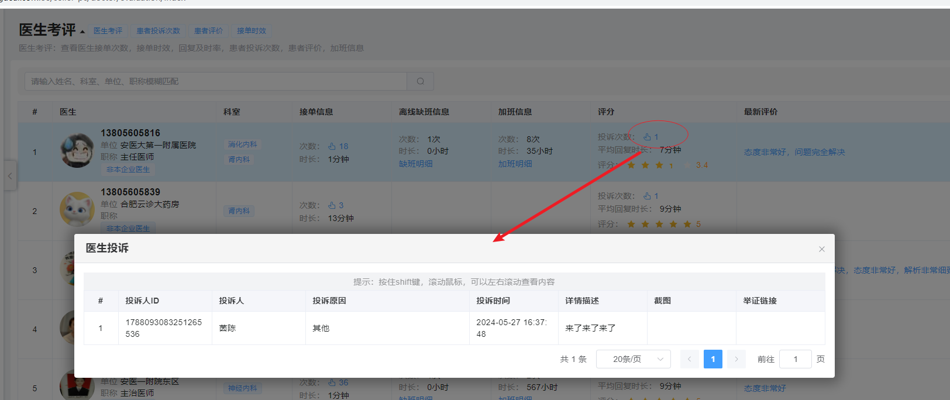Open 态度非常好 review in row 5
This screenshot has width=950, height=400.
765,388
